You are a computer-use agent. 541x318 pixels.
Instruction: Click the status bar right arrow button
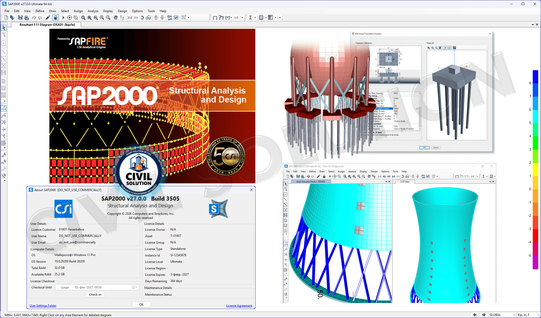coord(484,315)
